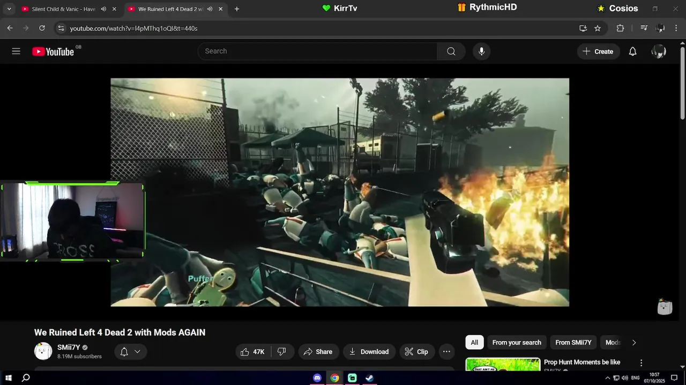This screenshot has width=686, height=385.
Task: Select From SMii7Y filter chip
Action: click(x=573, y=343)
